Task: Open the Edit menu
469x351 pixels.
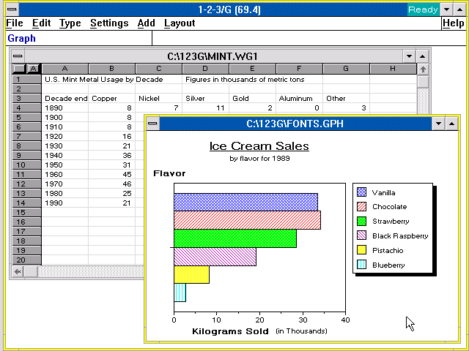Action: coord(41,23)
